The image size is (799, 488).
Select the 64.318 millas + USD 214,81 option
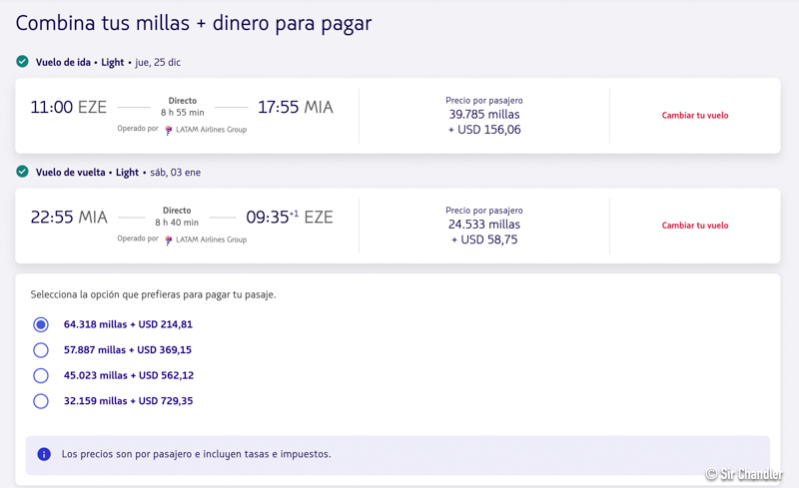[41, 324]
